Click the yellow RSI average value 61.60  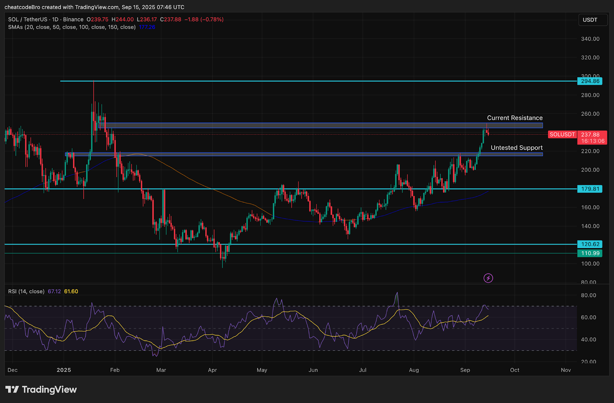tap(71, 291)
